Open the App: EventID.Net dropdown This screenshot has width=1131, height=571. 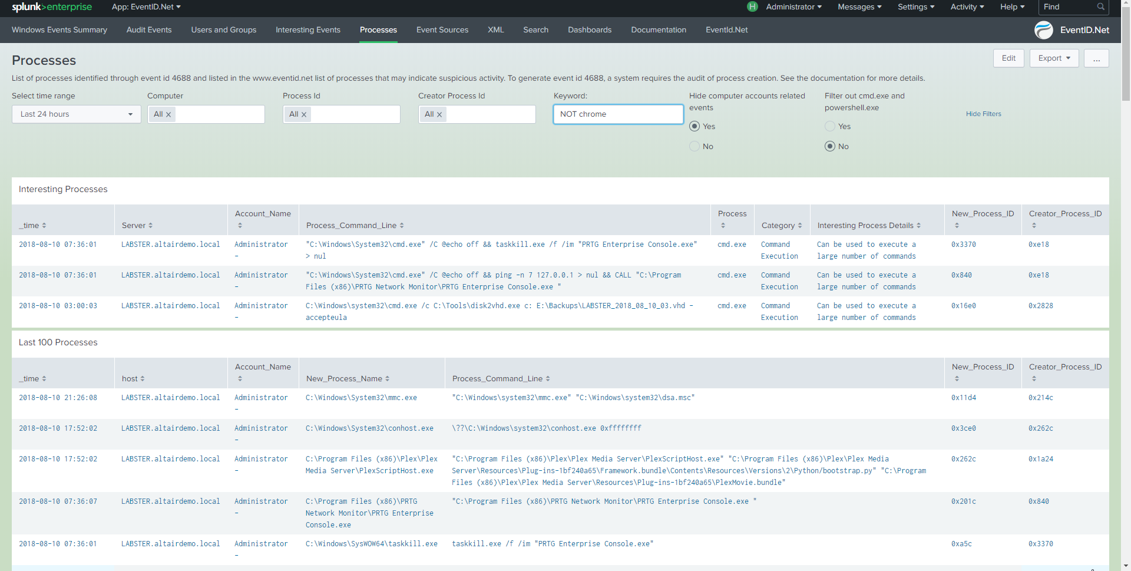(146, 7)
